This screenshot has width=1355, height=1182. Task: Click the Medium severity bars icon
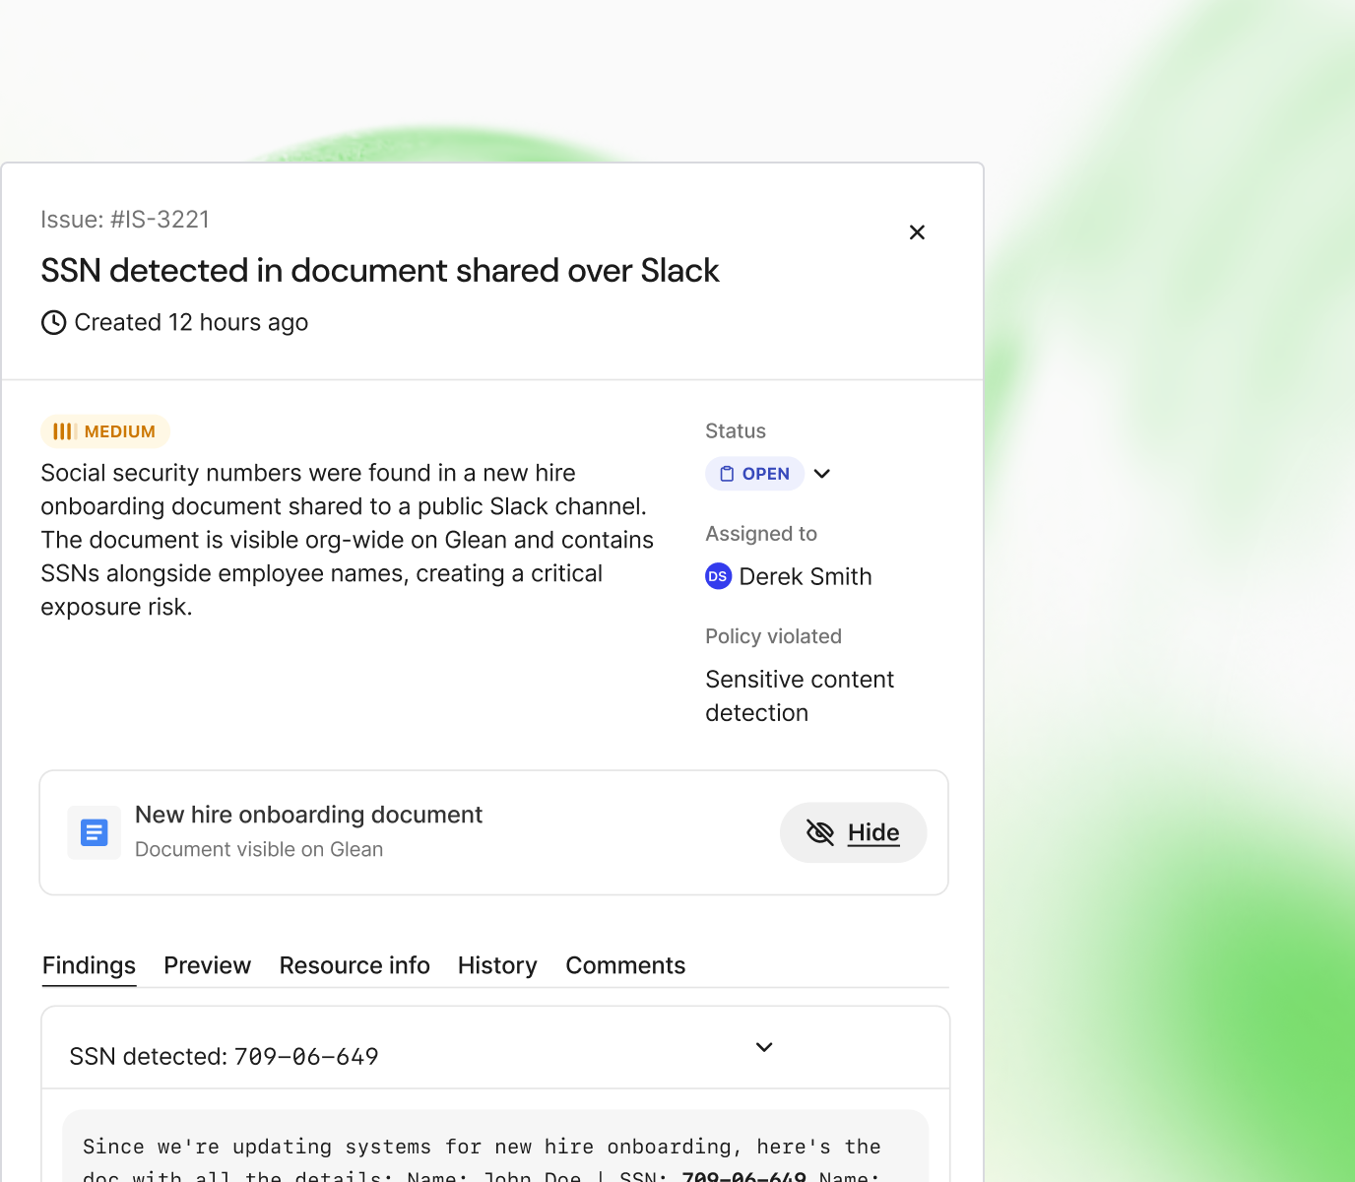click(64, 431)
